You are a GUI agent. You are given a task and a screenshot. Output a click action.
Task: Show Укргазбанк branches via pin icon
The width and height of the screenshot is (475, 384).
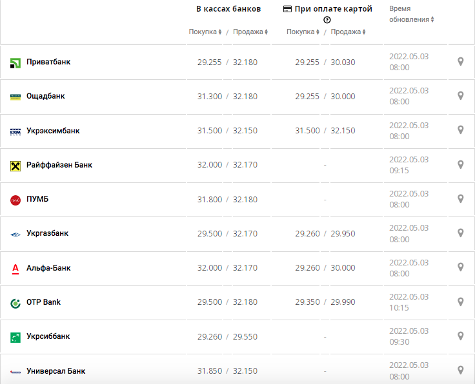[x=460, y=233]
